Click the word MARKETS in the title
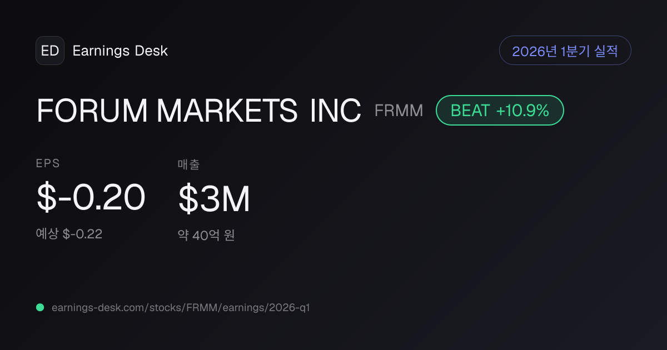 pos(227,110)
